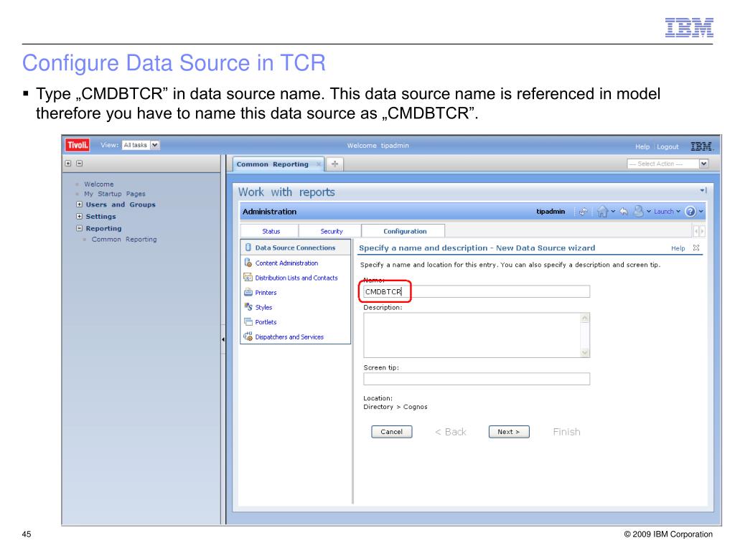Switch to the Status tab

(x=271, y=231)
